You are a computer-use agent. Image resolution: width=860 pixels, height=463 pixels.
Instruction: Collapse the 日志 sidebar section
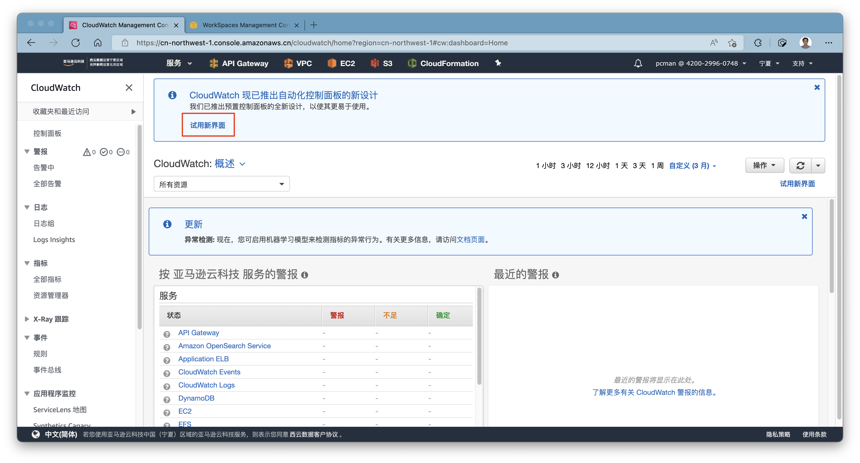tap(27, 207)
